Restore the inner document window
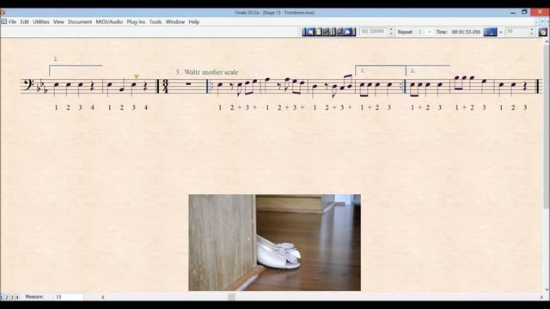 click(542, 21)
